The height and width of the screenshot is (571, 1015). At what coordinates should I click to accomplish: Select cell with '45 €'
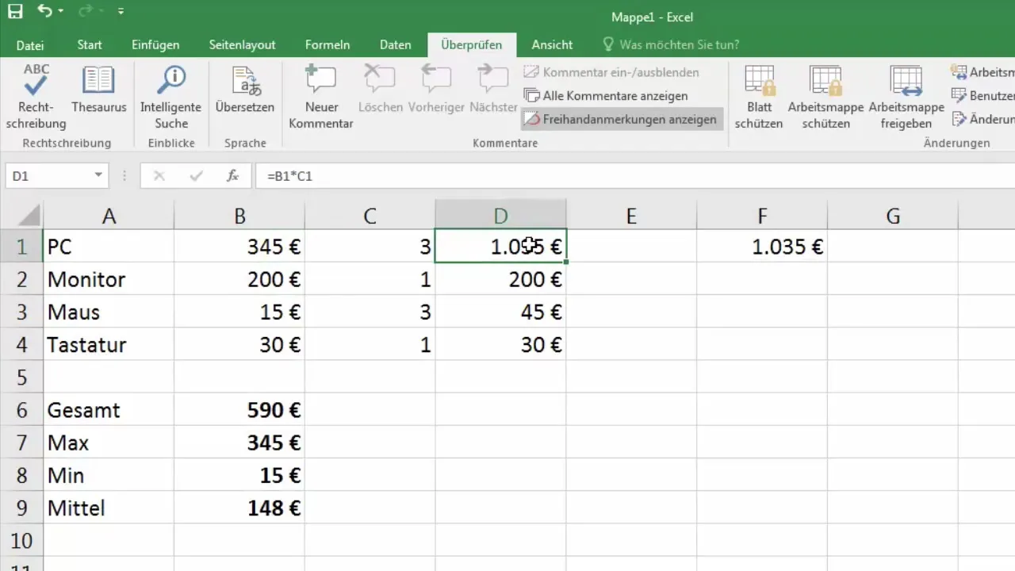[x=500, y=312]
